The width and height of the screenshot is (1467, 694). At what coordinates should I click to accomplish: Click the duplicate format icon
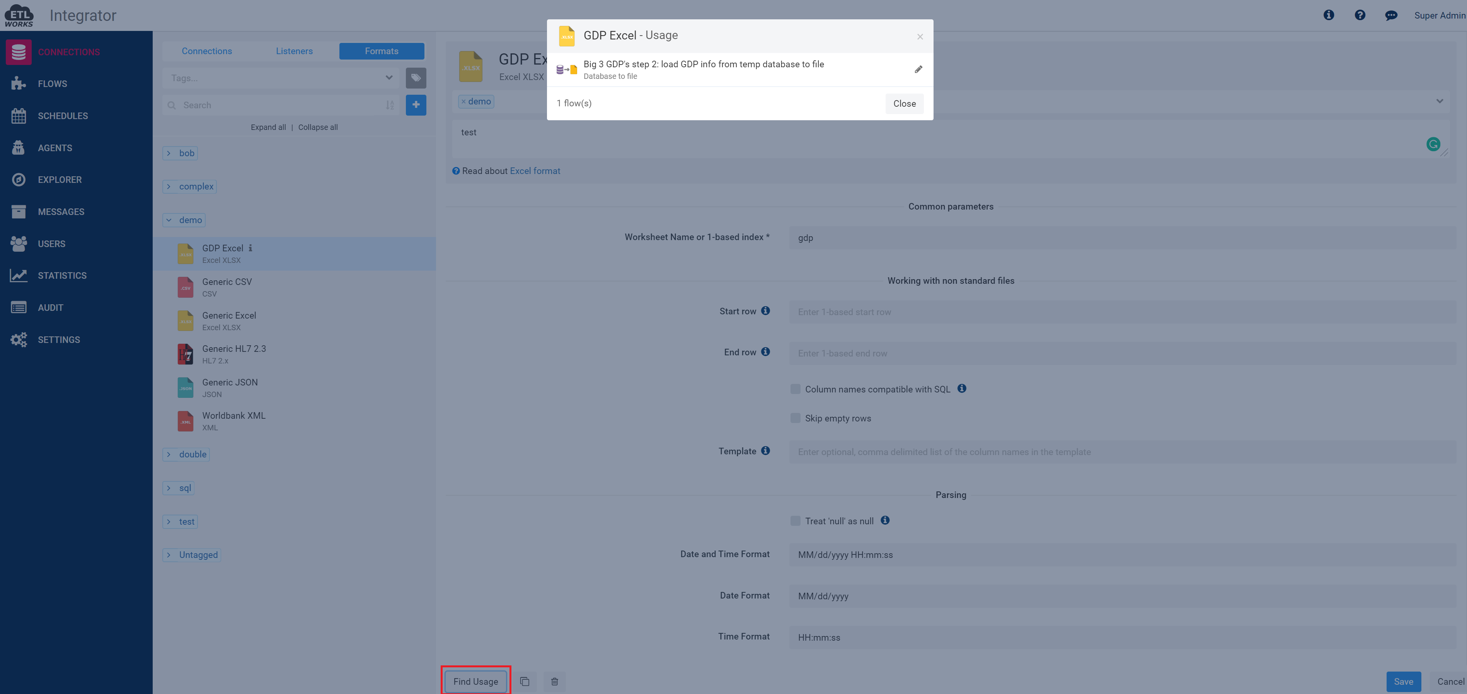tap(525, 682)
